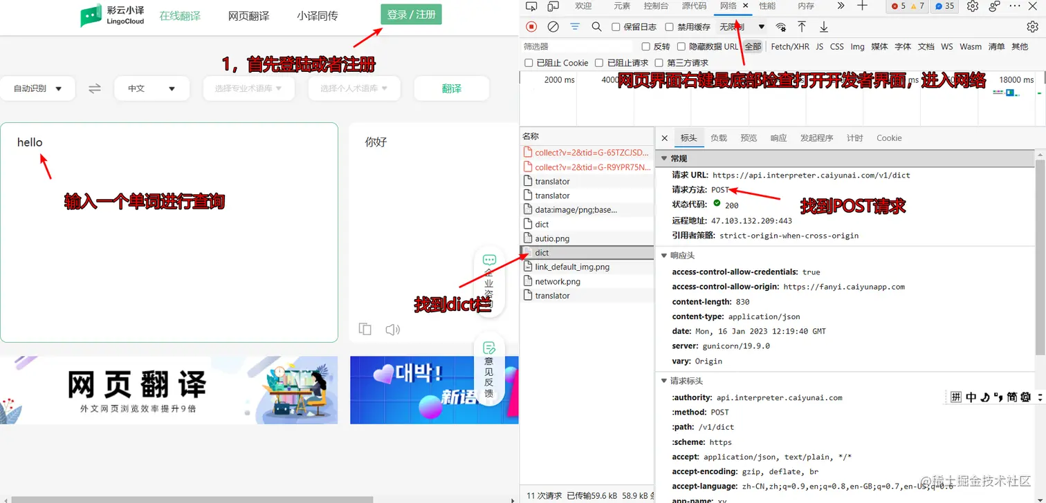Switch the IME 简 simplified/traditional button
The width and height of the screenshot is (1046, 503).
pos(1012,397)
